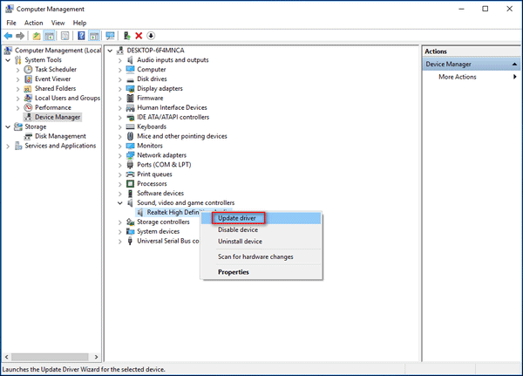This screenshot has width=523, height=376.
Task: Select Uninstall device in context menu
Action: (x=240, y=242)
